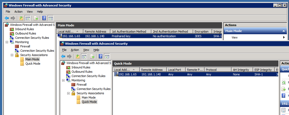
Task: Click Forward arrow in front window toolbar
Action: coord(69,56)
